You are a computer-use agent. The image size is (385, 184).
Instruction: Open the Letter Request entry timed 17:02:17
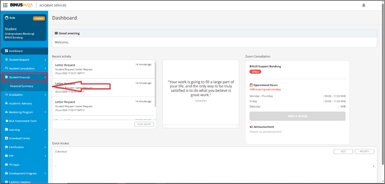click(104, 106)
